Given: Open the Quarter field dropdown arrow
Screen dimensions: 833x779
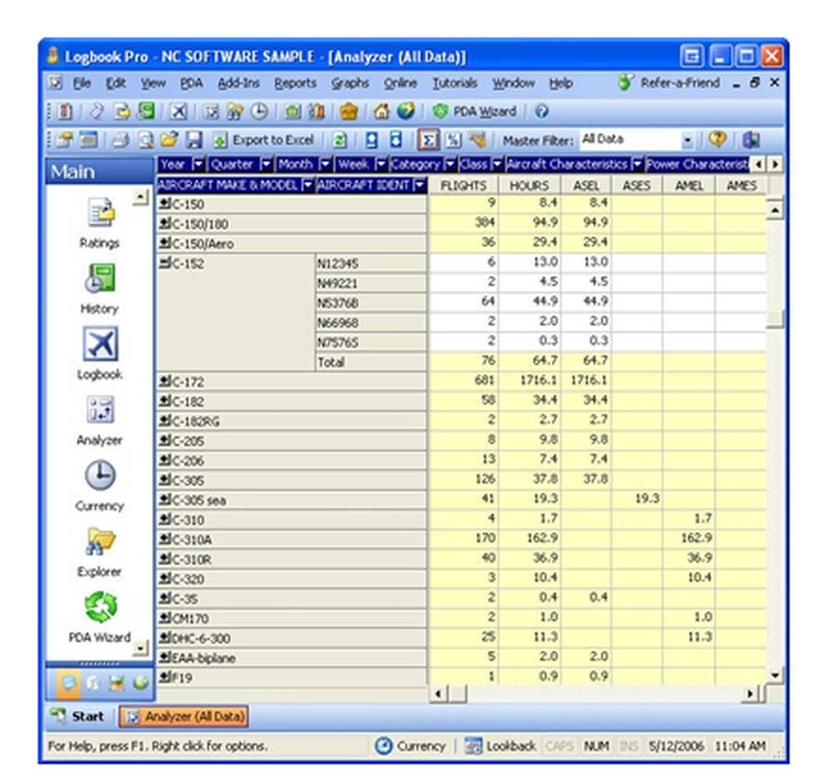Looking at the screenshot, I should coord(267,165).
